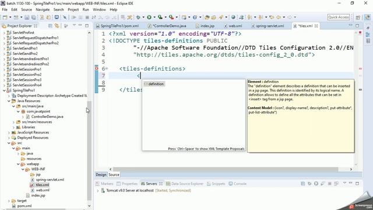Click the Back navigation arrow in toolbar
Image resolution: width=373 pixels, height=210 pixels.
279,17
